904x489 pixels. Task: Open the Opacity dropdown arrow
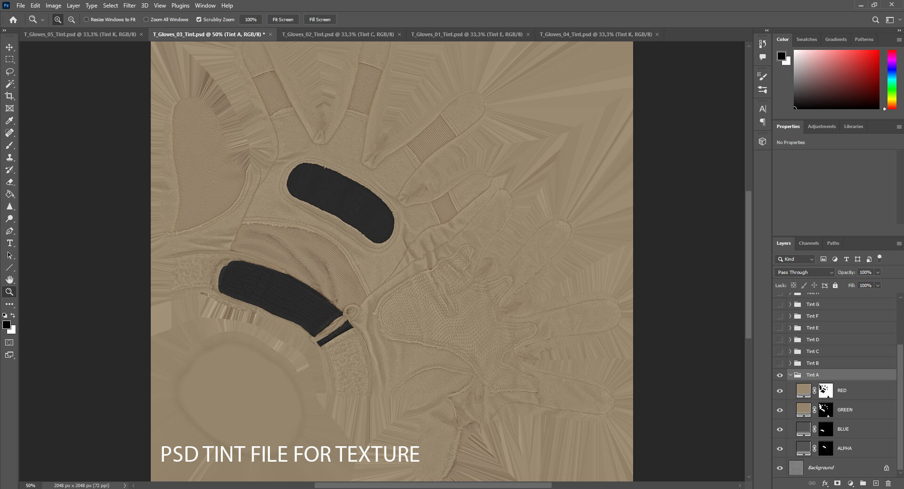click(x=878, y=272)
